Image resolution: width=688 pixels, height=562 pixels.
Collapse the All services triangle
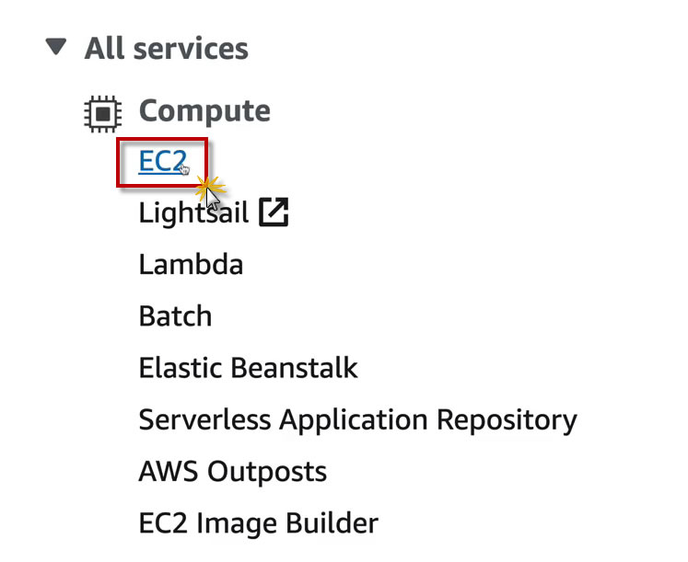[57, 47]
